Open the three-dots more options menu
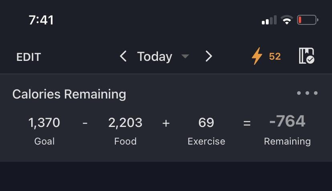This screenshot has width=332, height=191. [x=307, y=93]
